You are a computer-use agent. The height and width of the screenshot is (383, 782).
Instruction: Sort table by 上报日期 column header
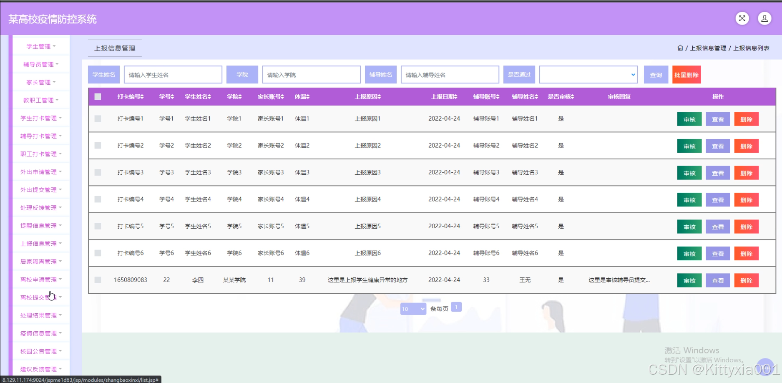point(444,97)
